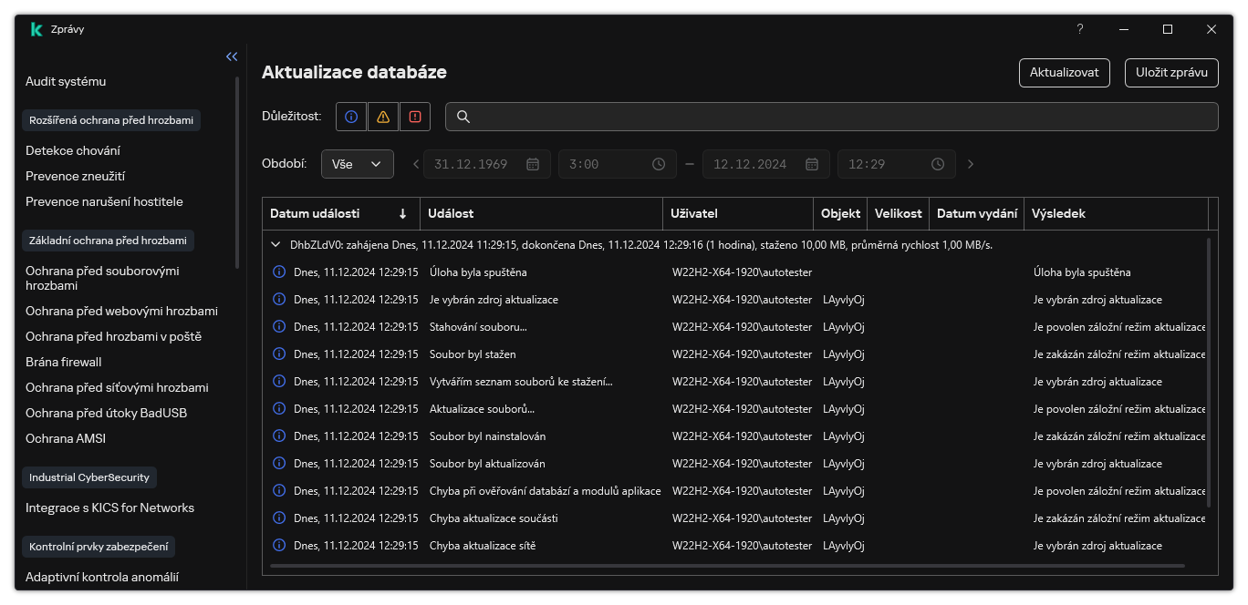Select Brána firewall in the sidebar
1248x605 pixels.
click(x=64, y=362)
